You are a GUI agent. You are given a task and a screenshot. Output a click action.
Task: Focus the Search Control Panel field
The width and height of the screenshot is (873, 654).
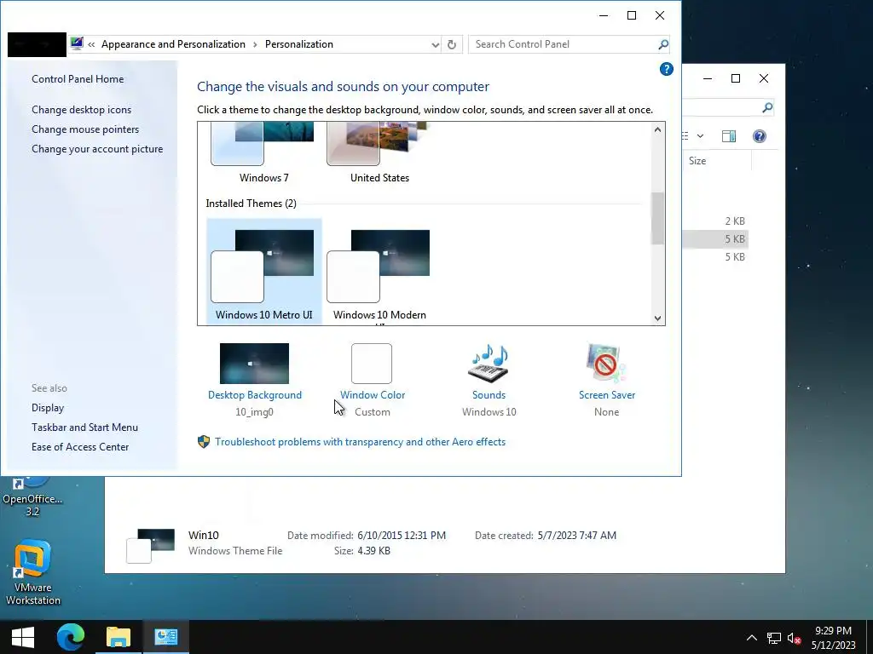(563, 44)
